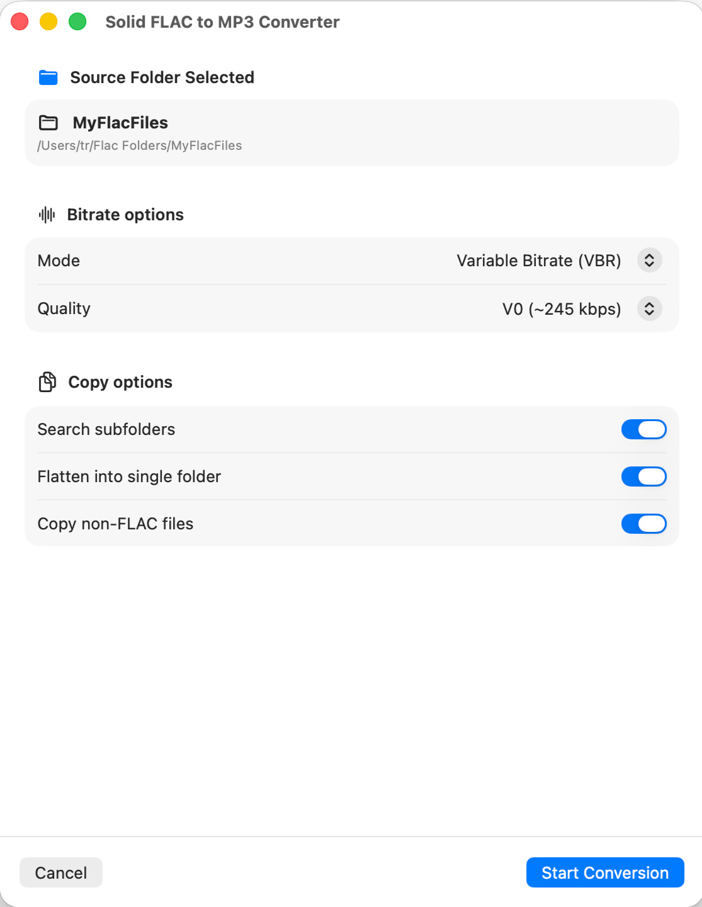The height and width of the screenshot is (907, 702).
Task: Click the green zoom window button
Action: pos(77,21)
